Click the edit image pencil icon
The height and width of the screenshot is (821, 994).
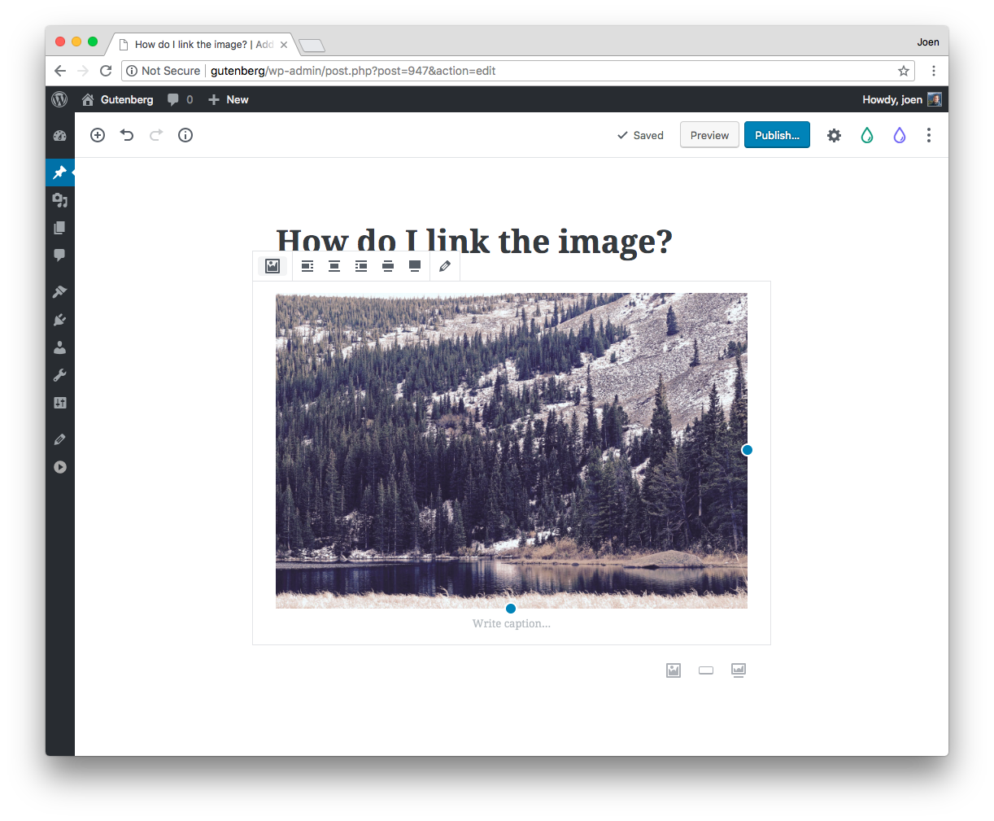click(x=445, y=266)
